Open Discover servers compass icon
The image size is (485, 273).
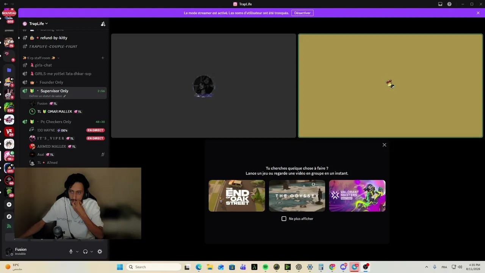[9, 217]
